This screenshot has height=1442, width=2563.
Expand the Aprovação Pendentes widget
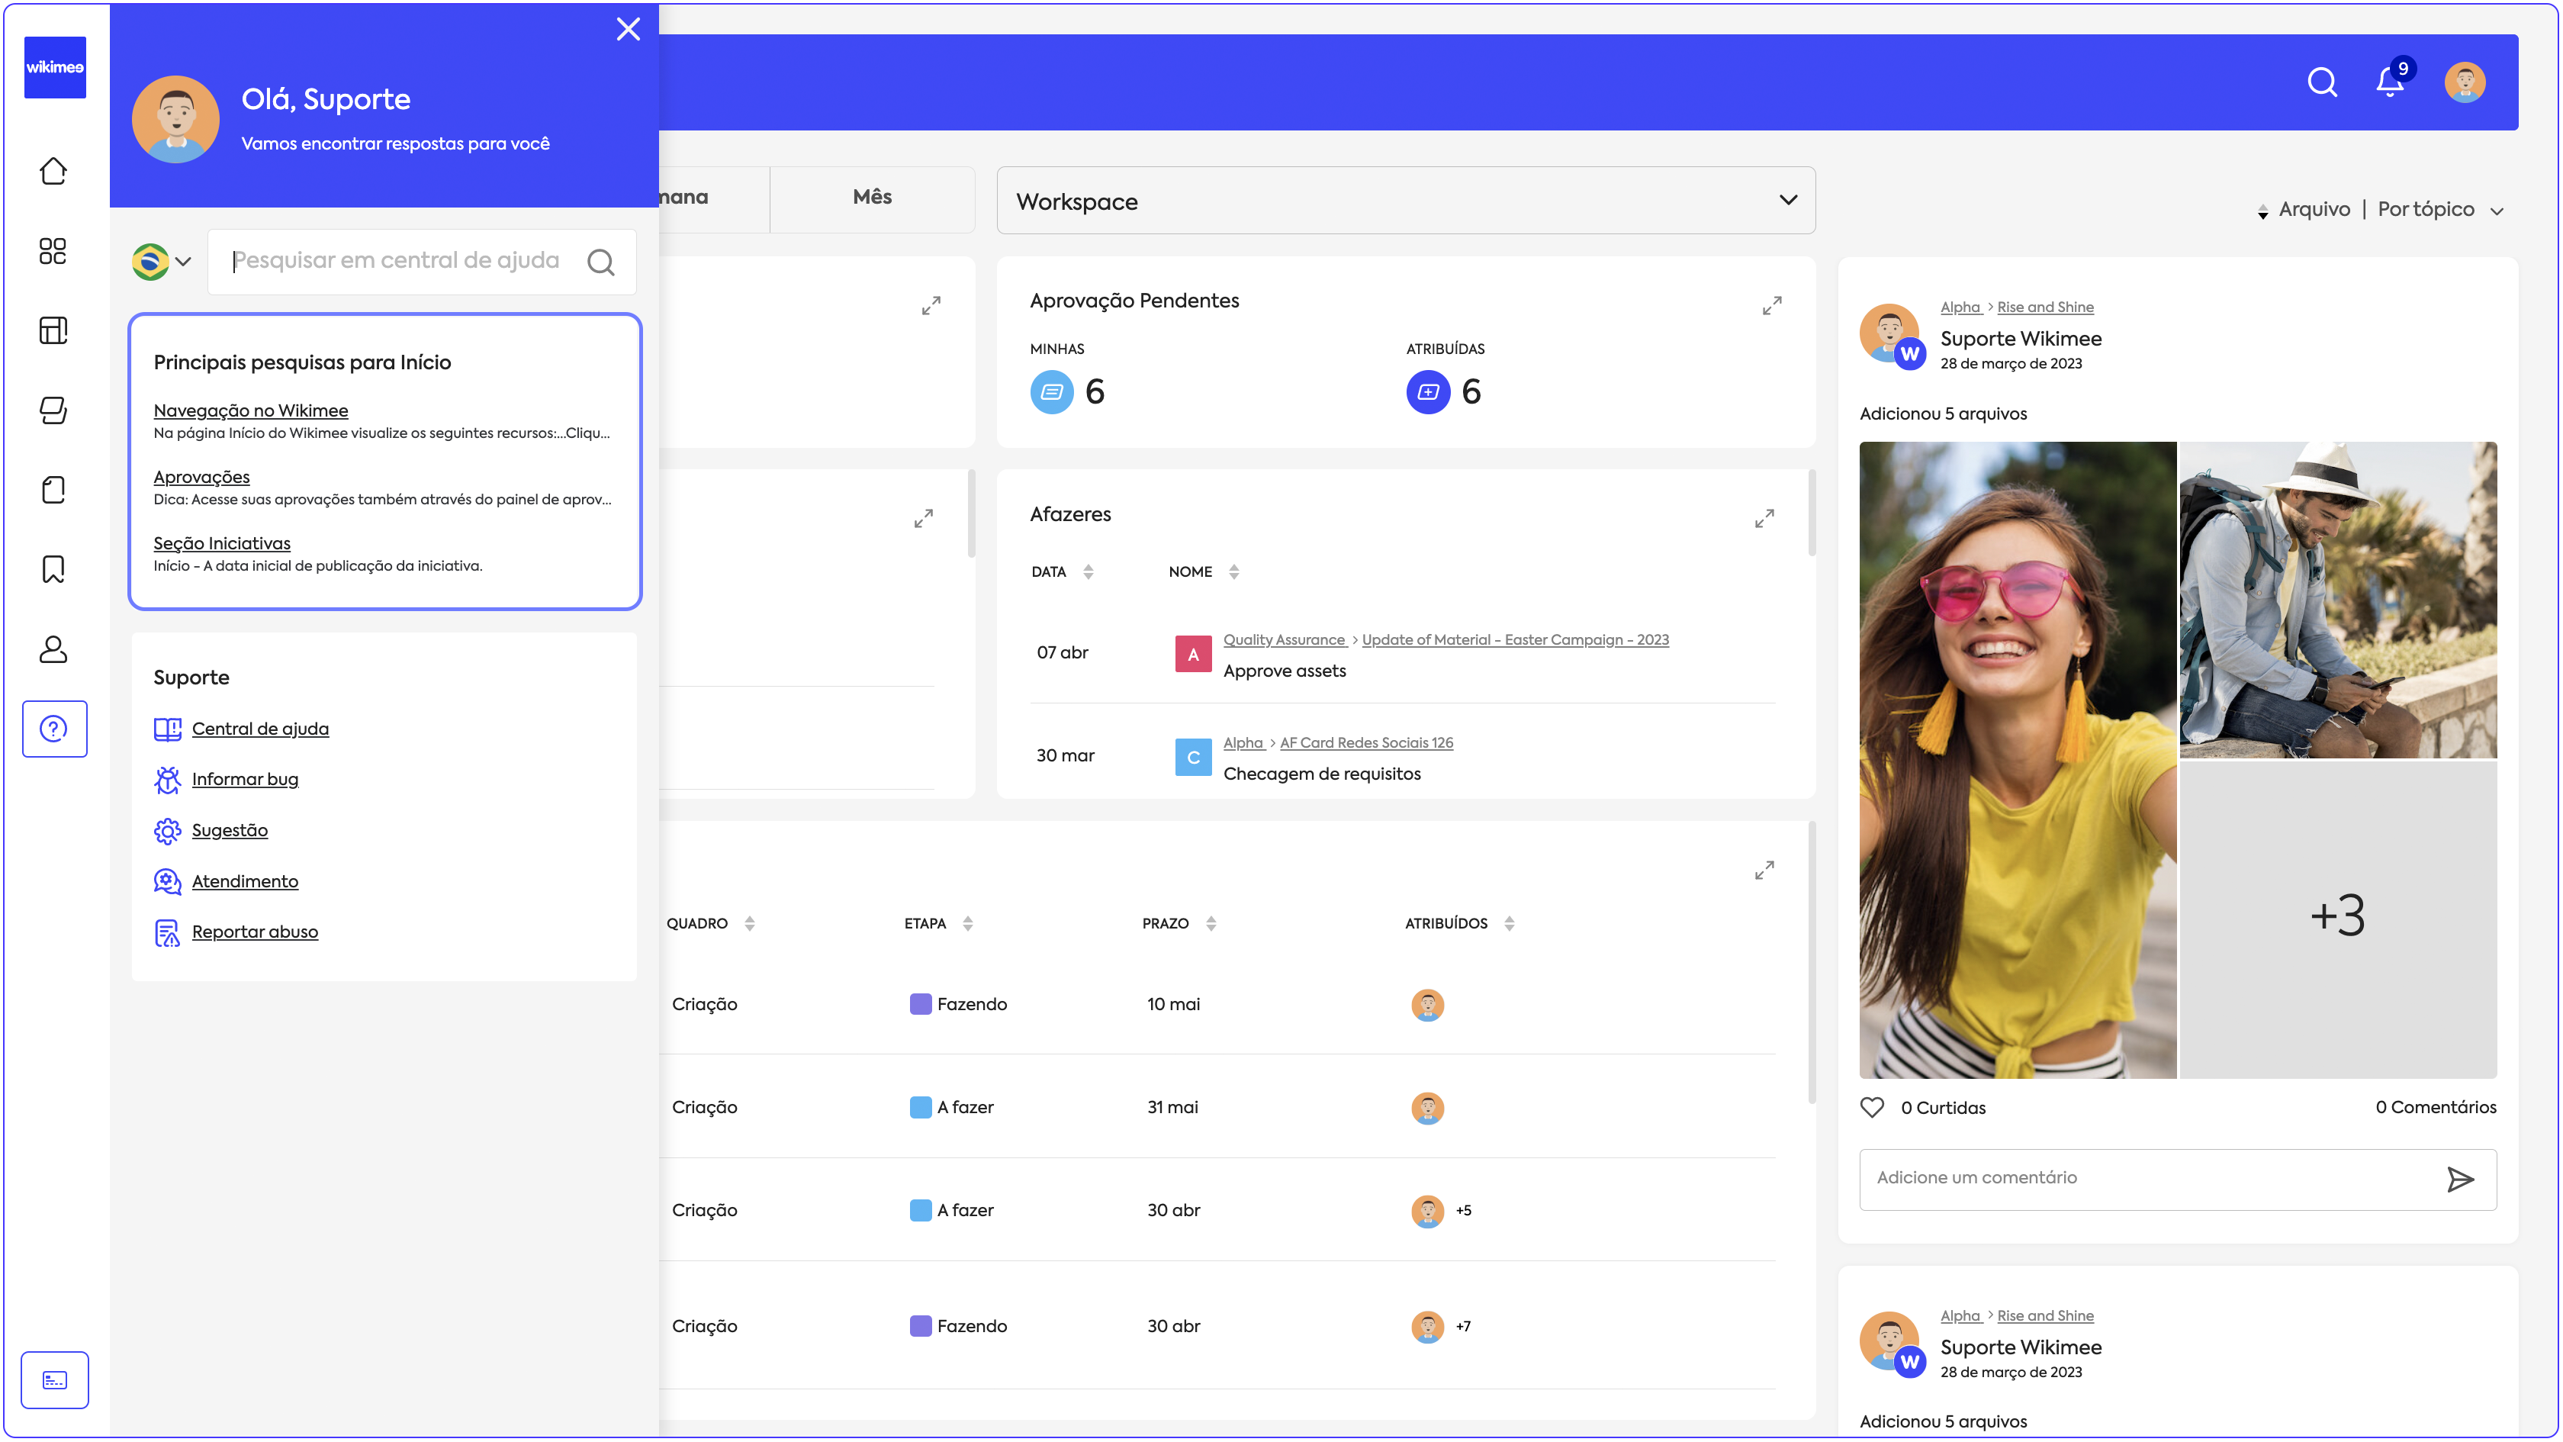pyautogui.click(x=1771, y=305)
